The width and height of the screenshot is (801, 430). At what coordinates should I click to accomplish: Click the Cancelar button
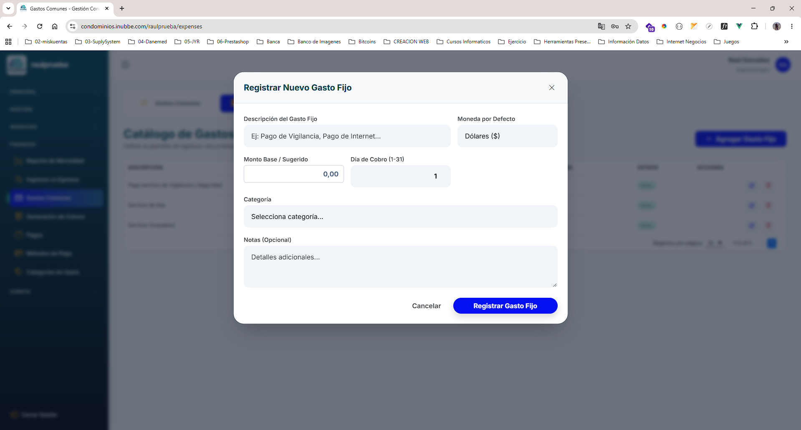tap(426, 306)
